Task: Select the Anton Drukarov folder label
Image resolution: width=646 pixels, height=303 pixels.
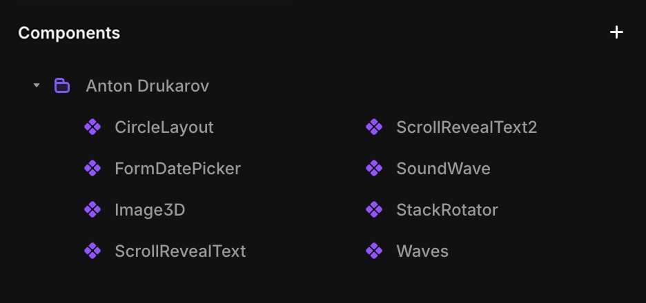Action: click(x=147, y=86)
